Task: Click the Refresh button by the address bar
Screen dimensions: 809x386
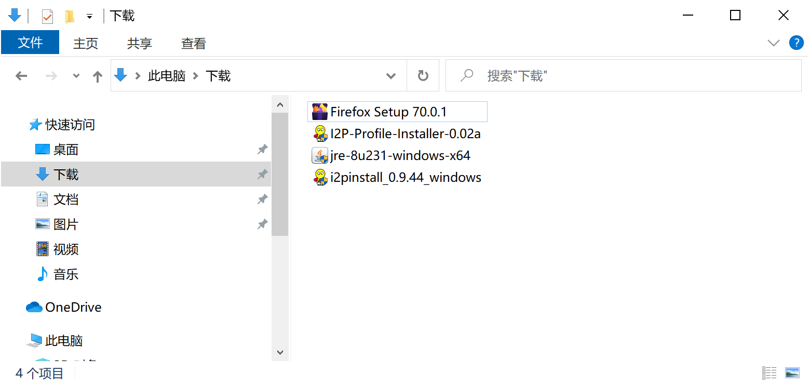Action: pyautogui.click(x=423, y=76)
